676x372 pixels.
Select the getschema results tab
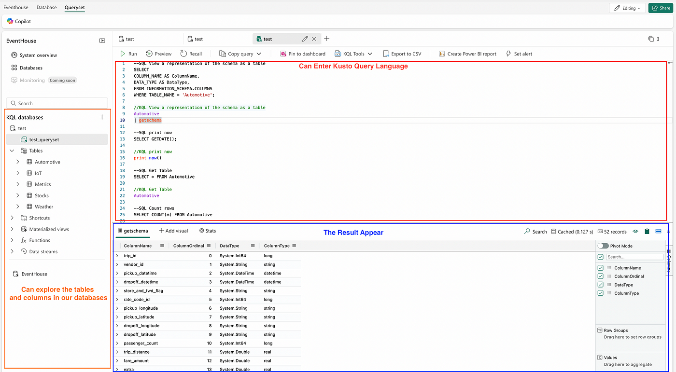133,231
